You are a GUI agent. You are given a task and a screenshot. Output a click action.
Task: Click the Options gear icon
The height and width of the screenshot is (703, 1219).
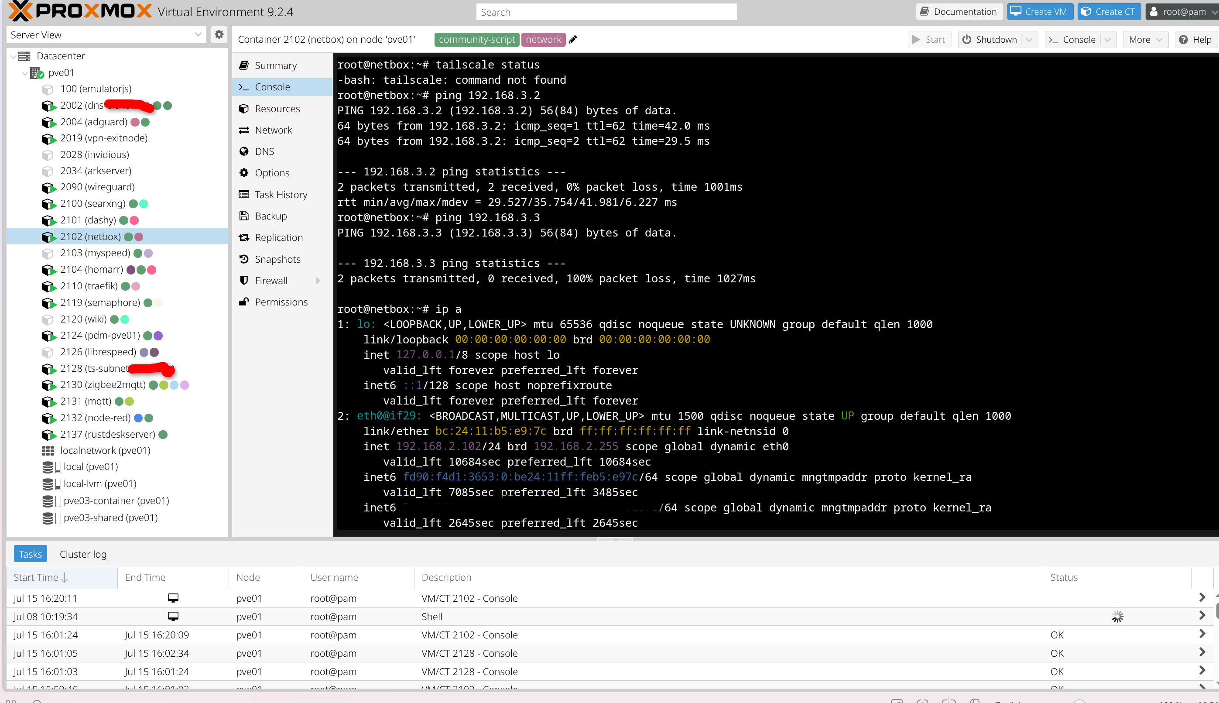click(244, 173)
